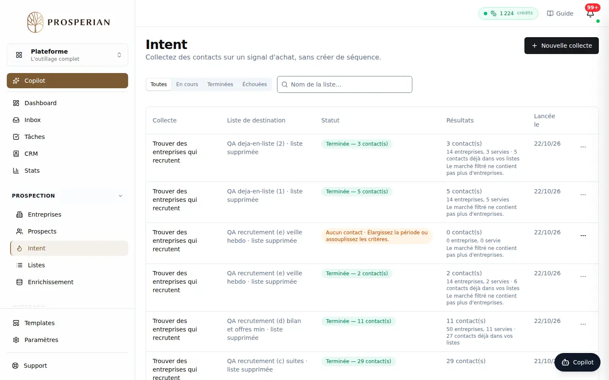Click the Aucun contact warning status badge
Viewport: 609px width, 380px height.
coord(377,236)
